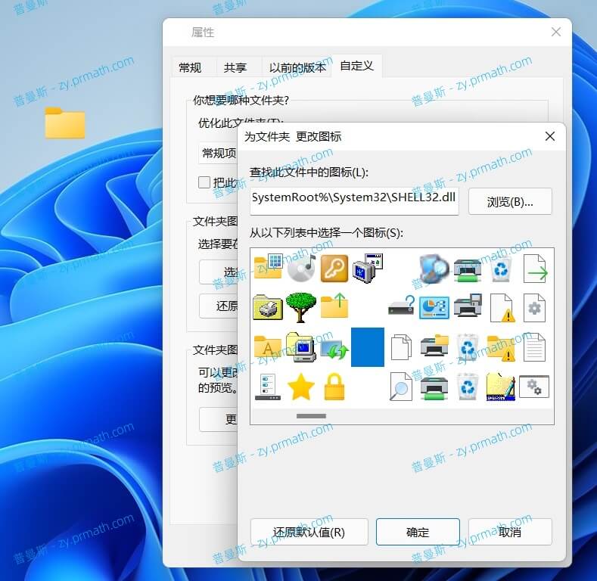The height and width of the screenshot is (581, 597).
Task: Click 还原默认值(R) button
Action: [x=309, y=532]
